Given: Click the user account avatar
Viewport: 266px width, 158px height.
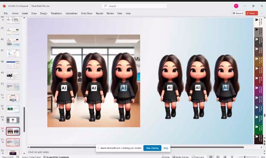Looking at the screenshot, I should 236,6.
